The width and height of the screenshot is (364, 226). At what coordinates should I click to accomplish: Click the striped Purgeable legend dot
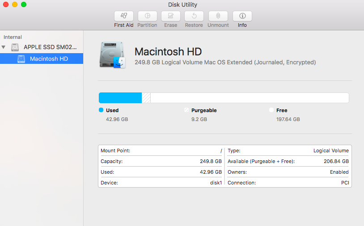(x=186, y=110)
